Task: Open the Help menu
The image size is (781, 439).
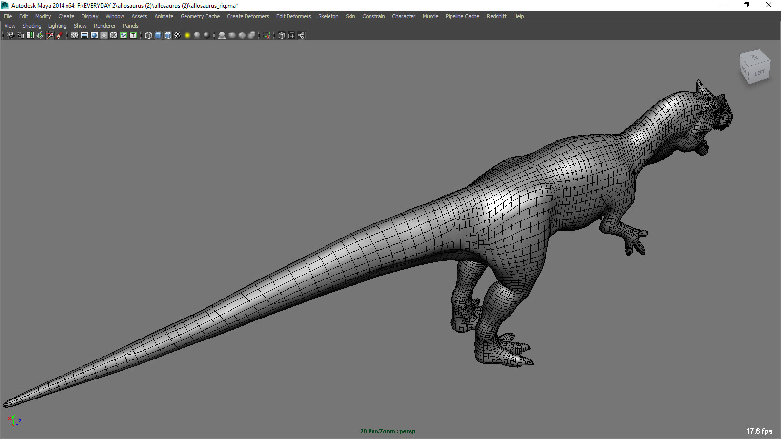Action: [518, 16]
